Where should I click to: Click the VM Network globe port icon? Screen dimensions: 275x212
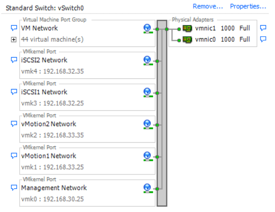147,28
